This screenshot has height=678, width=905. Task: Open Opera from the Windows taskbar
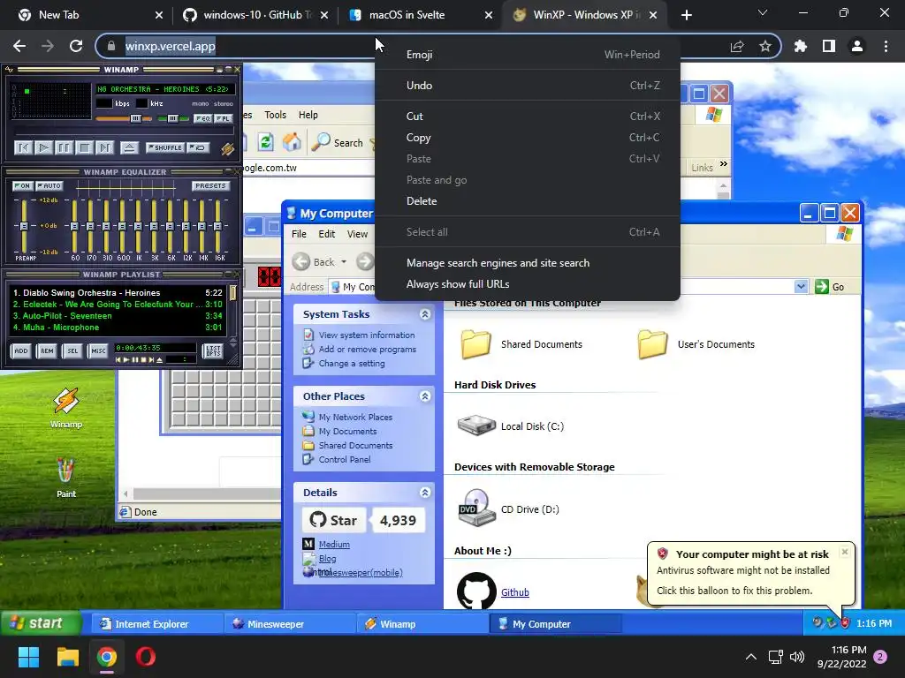click(146, 657)
